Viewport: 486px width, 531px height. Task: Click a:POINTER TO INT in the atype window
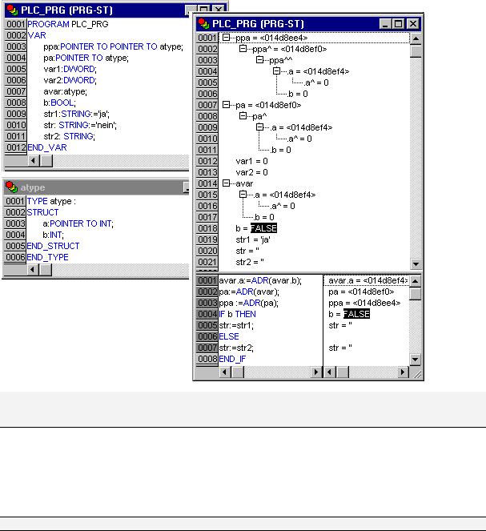(x=78, y=223)
